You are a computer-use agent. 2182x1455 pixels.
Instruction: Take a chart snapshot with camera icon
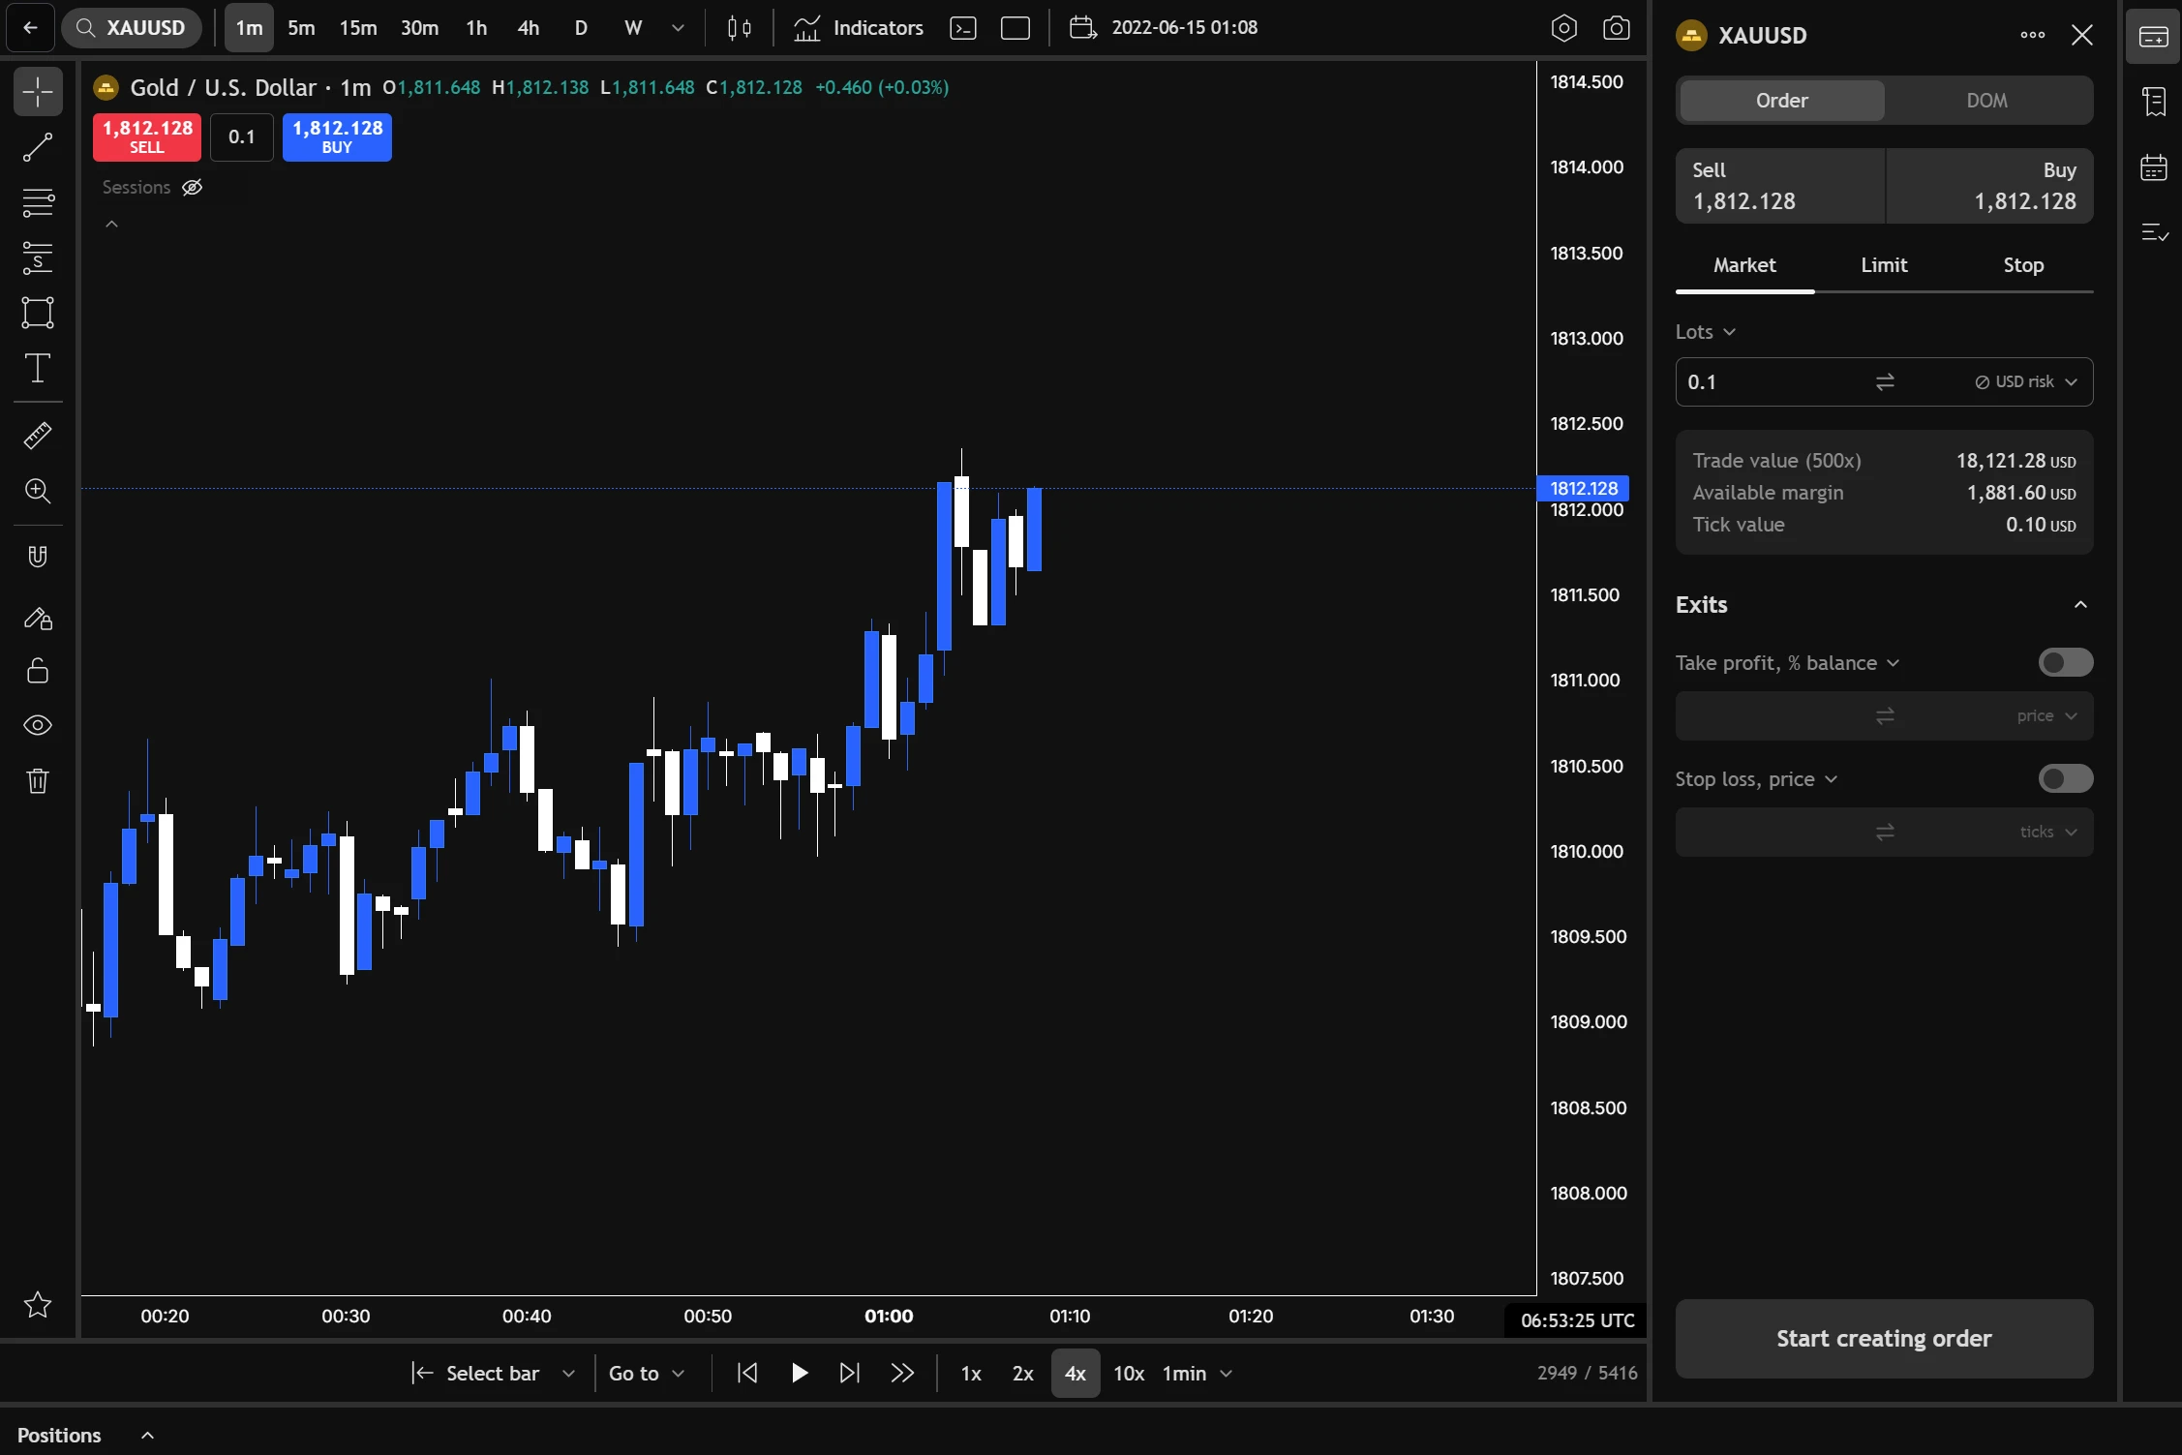[x=1617, y=28]
